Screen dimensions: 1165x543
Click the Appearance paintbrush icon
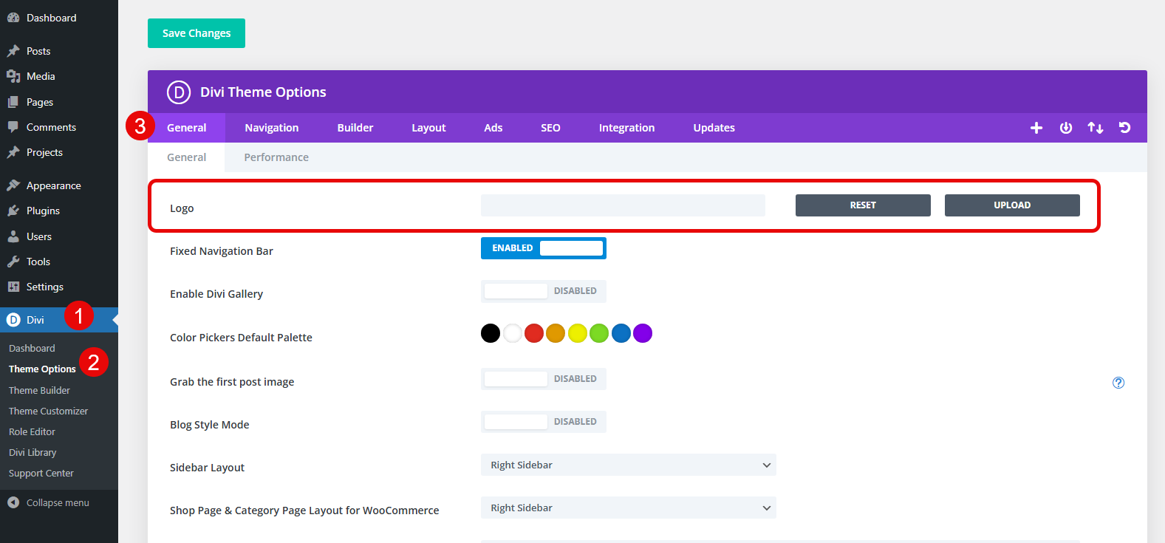13,185
